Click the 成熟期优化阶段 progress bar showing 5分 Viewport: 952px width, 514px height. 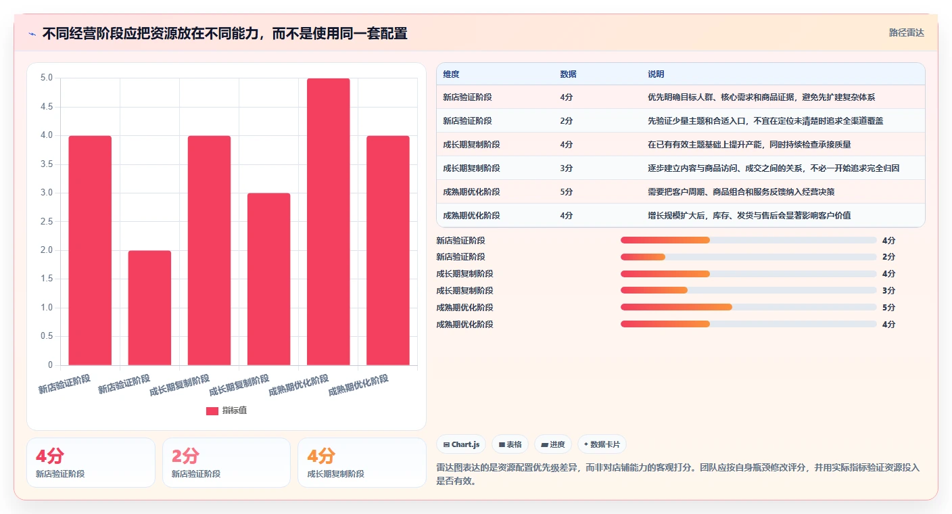(748, 308)
